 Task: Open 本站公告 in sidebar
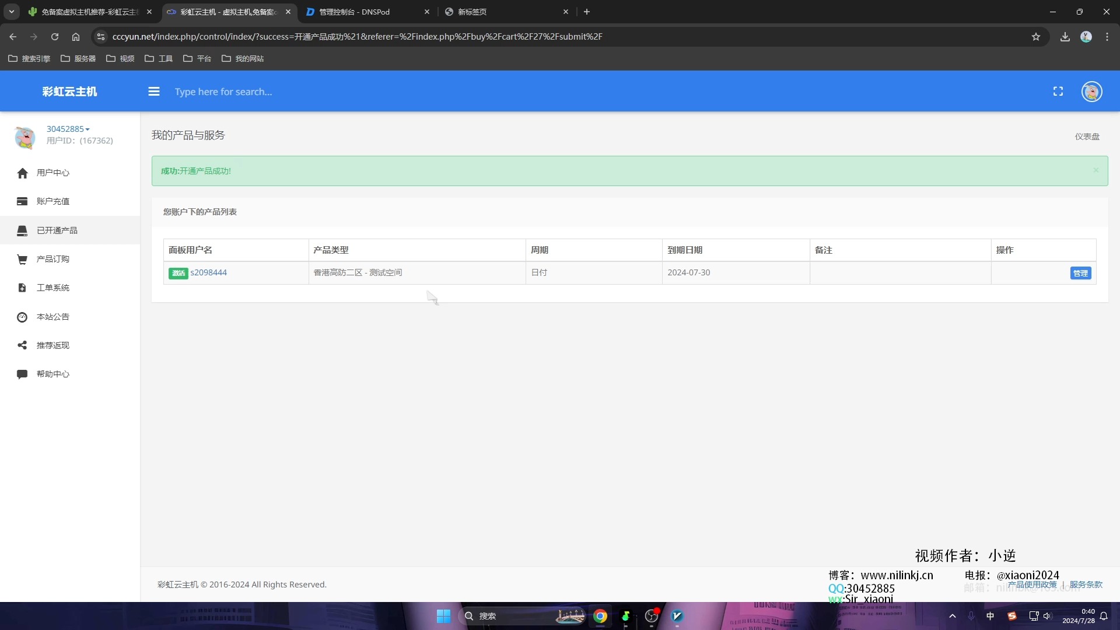coord(52,317)
